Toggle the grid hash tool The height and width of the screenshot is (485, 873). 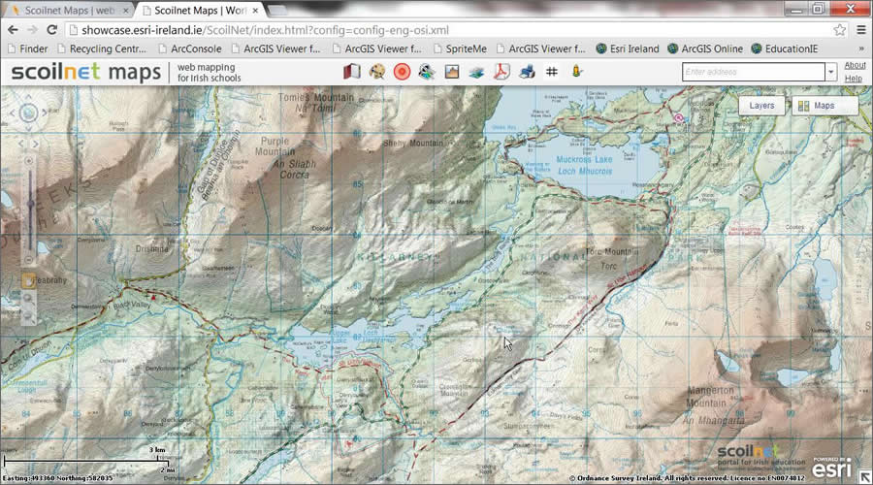pos(552,72)
